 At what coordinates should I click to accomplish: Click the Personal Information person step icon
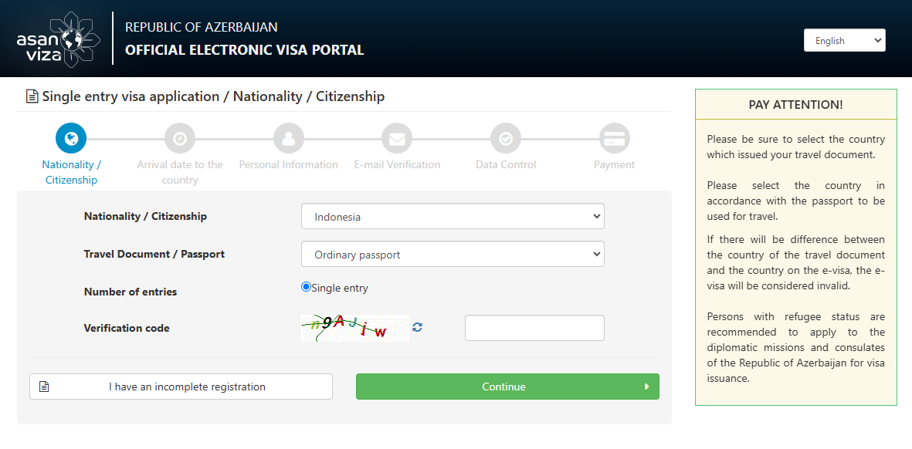(x=289, y=138)
